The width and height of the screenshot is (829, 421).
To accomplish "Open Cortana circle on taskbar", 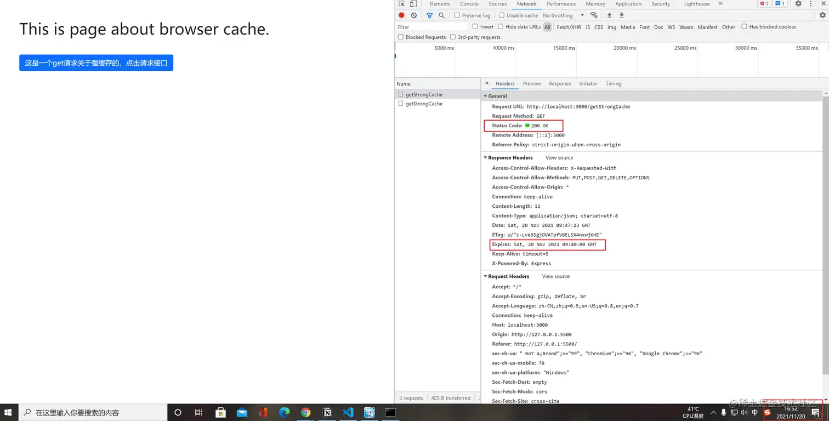I will 178,412.
